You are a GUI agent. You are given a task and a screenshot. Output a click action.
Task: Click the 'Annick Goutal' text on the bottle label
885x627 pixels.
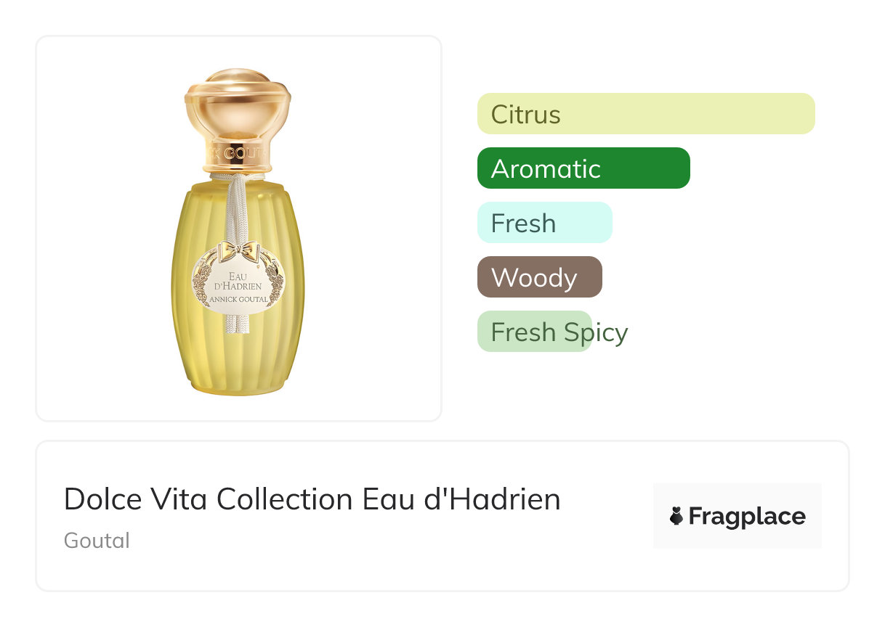(x=239, y=300)
